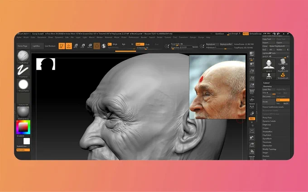Select the Move transform icon
Screen dimensions: 308x192
click(x=76, y=46)
